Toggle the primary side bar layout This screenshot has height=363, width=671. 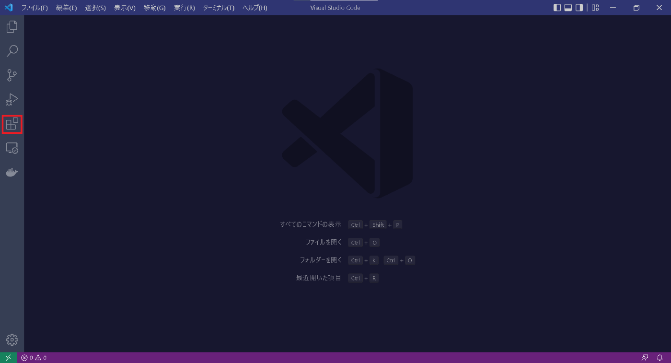click(x=557, y=8)
